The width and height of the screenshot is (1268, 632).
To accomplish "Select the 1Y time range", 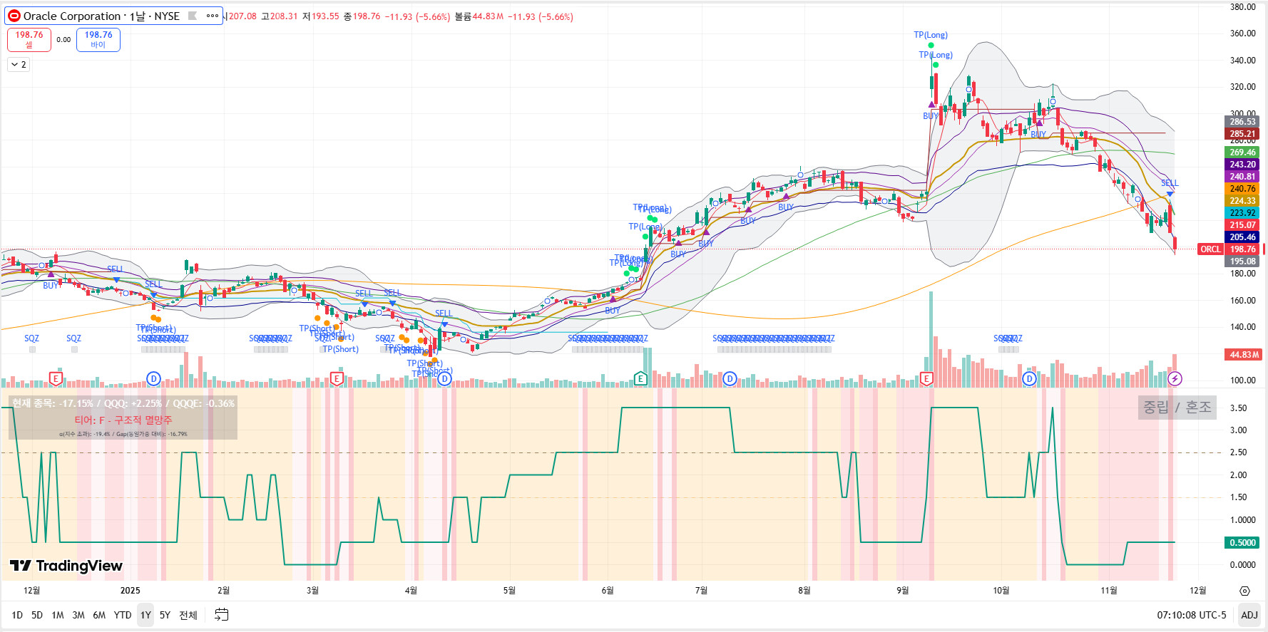I will [x=145, y=615].
